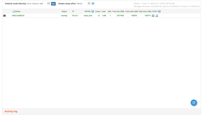203x116 pixels.
Task: Click the 10.0.0.1 IP address
Action: (x=75, y=16)
